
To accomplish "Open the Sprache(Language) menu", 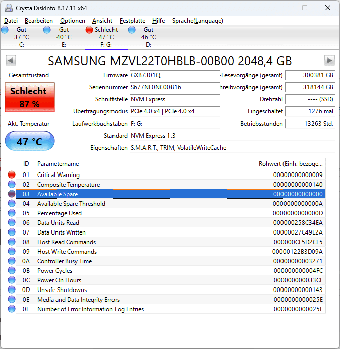I will 198,21.
